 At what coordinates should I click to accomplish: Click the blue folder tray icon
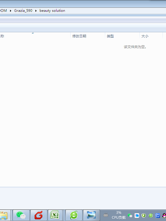click(137, 215)
